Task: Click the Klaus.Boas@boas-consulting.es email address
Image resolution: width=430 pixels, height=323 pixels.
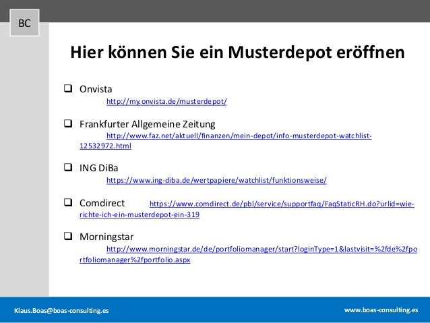Action: click(61, 311)
